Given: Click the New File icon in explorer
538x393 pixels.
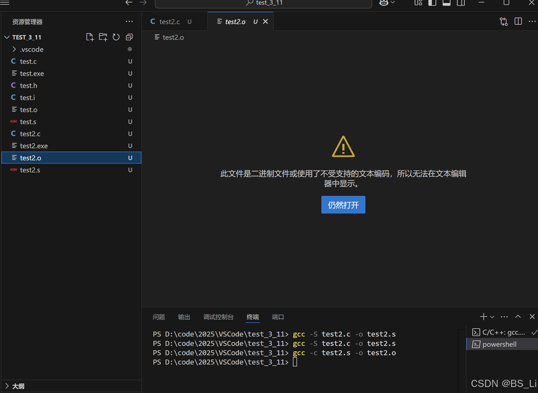Looking at the screenshot, I should [90, 37].
